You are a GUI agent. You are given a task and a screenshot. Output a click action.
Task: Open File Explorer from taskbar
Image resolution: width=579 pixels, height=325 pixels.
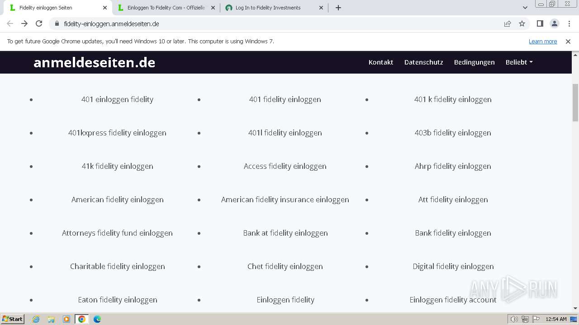[x=51, y=319]
